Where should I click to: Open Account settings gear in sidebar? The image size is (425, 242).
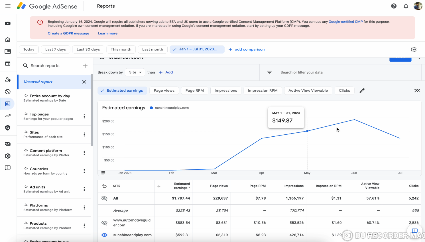[x=8, y=156]
